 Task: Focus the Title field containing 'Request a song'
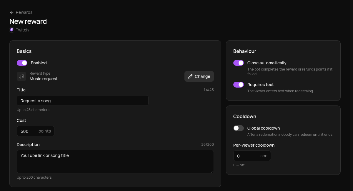click(x=83, y=100)
